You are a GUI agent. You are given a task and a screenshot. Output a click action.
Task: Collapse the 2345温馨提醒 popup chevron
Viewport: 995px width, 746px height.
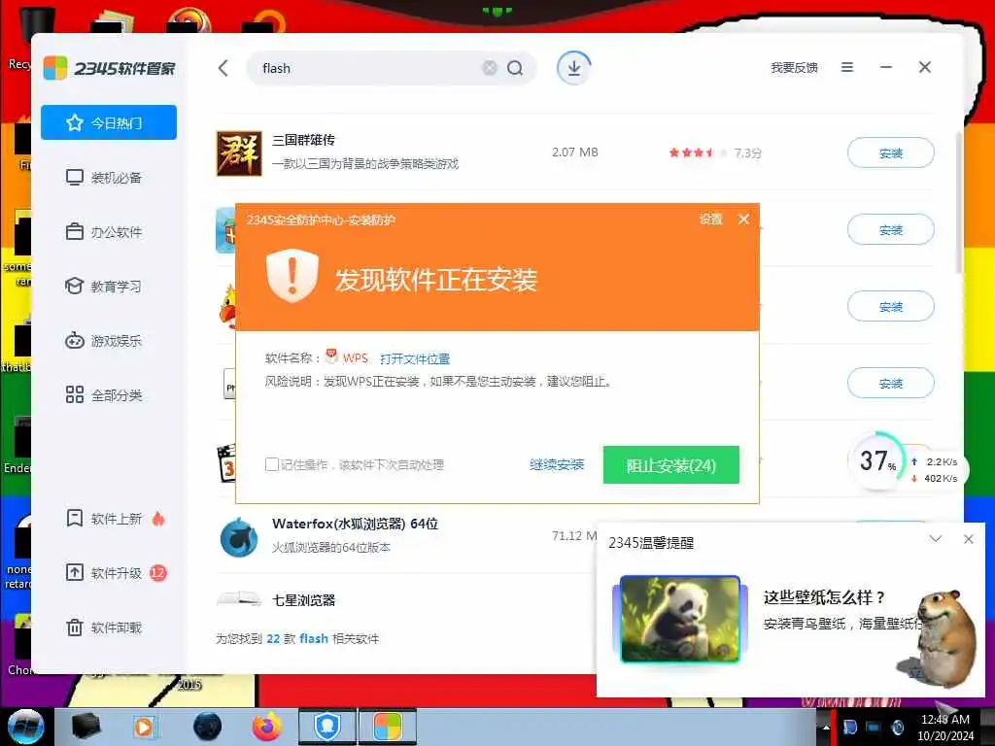(x=936, y=539)
